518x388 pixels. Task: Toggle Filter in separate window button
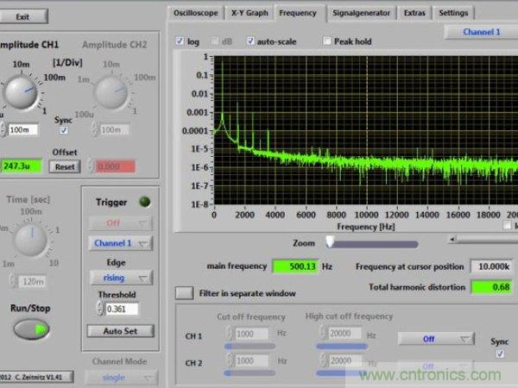[185, 292]
